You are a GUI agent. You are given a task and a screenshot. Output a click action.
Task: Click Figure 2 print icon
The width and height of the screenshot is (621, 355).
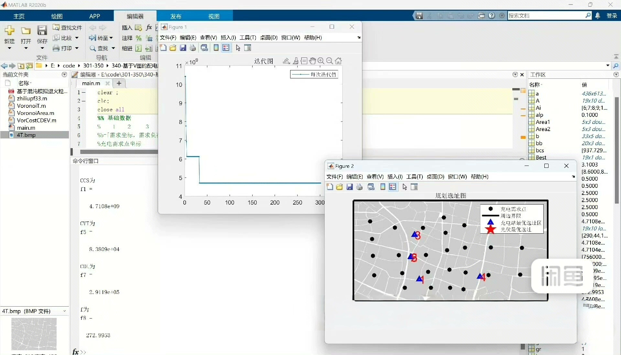(359, 187)
